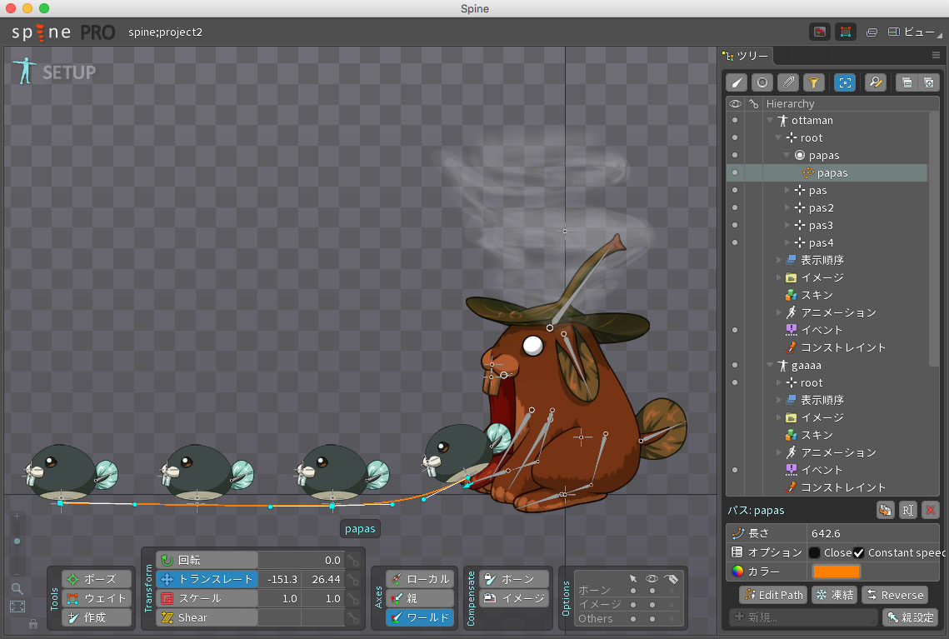Select the スケール scale tool

(207, 598)
